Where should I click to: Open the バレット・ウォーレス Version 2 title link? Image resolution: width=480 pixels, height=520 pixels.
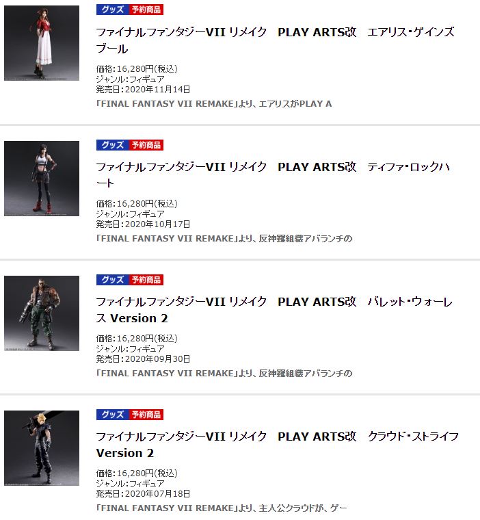click(x=274, y=310)
